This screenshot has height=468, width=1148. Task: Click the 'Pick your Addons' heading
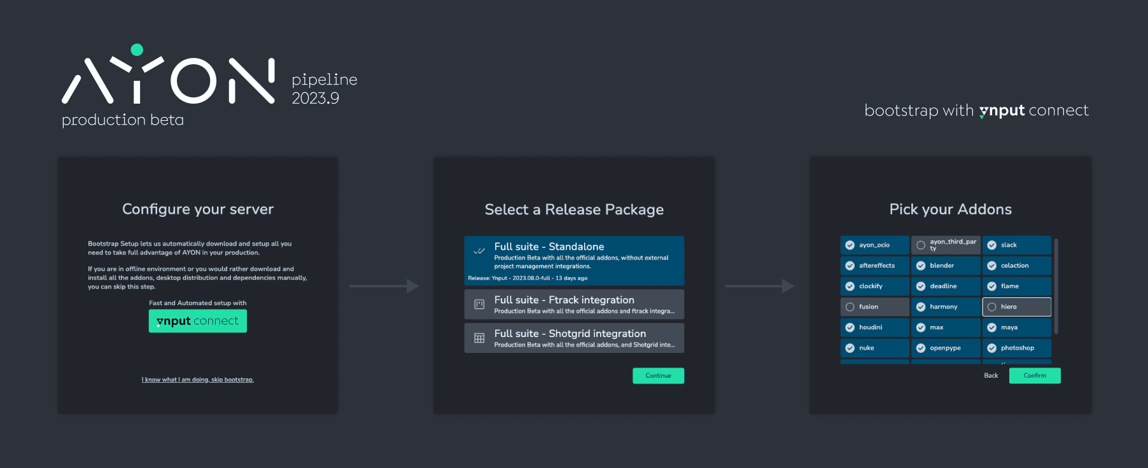click(x=950, y=209)
